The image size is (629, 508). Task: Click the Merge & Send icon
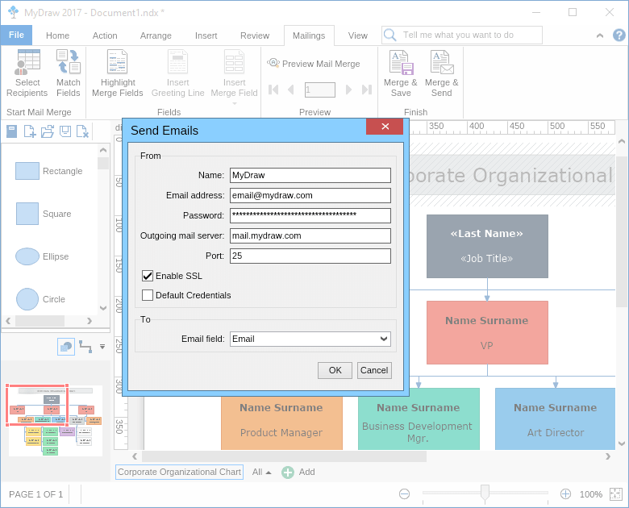(x=441, y=63)
